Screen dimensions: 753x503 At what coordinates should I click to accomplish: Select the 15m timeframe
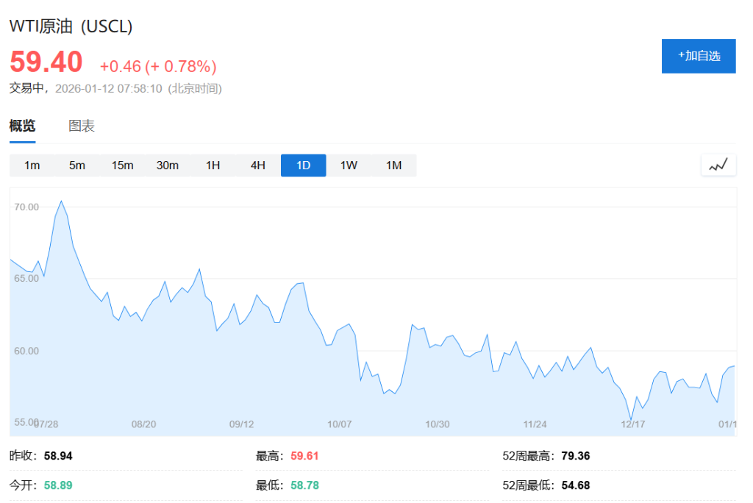coord(122,165)
